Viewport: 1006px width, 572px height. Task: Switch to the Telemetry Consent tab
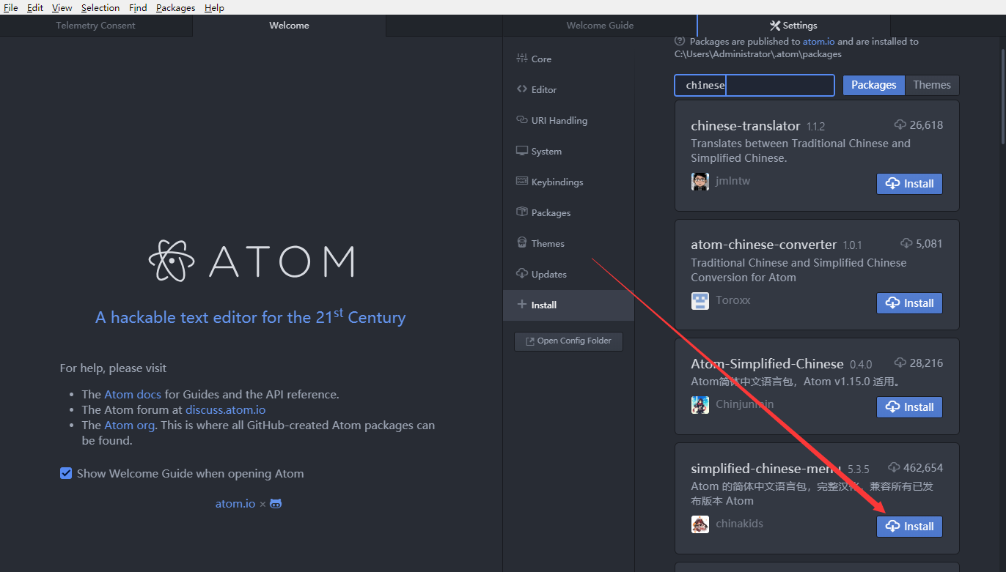click(x=95, y=25)
